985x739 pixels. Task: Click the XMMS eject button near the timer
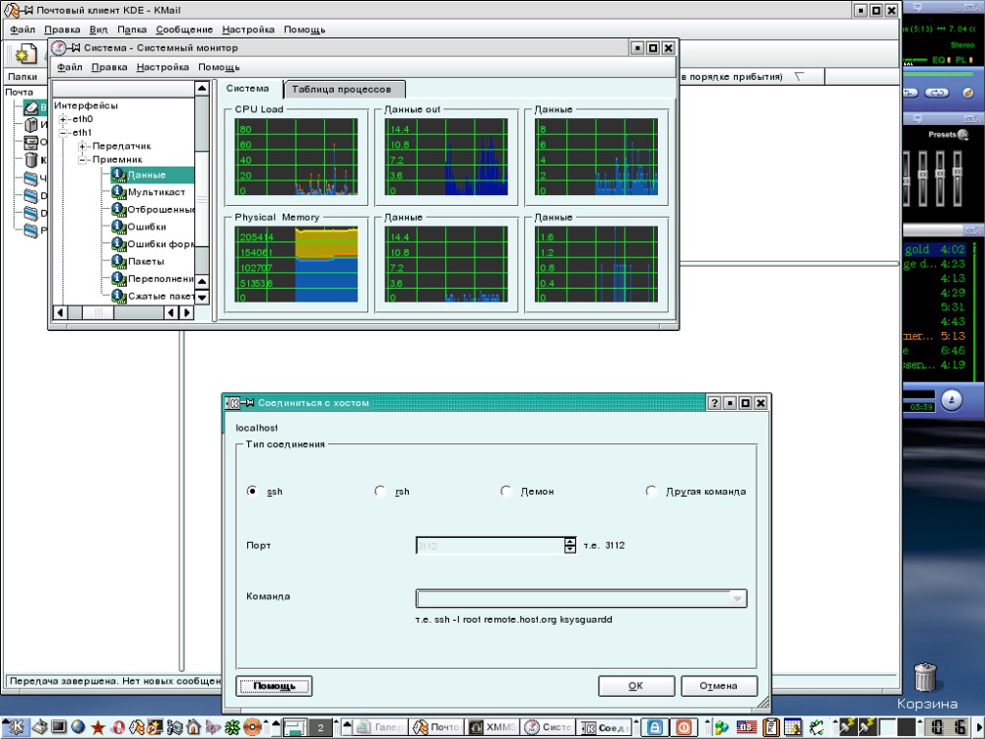952,400
